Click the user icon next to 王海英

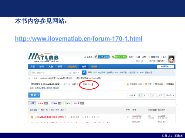tap(85, 57)
